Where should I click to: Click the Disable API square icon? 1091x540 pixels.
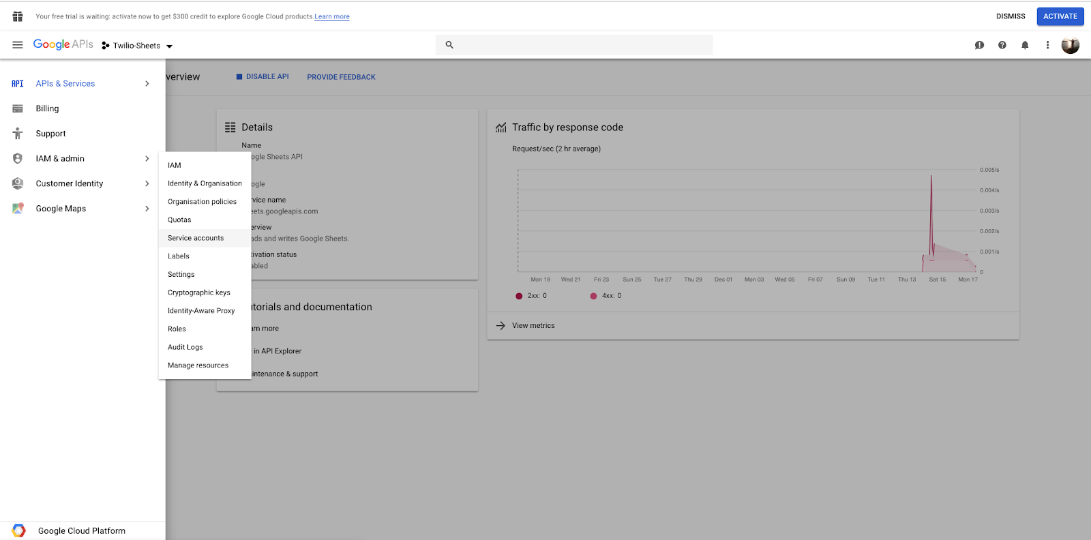click(x=239, y=76)
